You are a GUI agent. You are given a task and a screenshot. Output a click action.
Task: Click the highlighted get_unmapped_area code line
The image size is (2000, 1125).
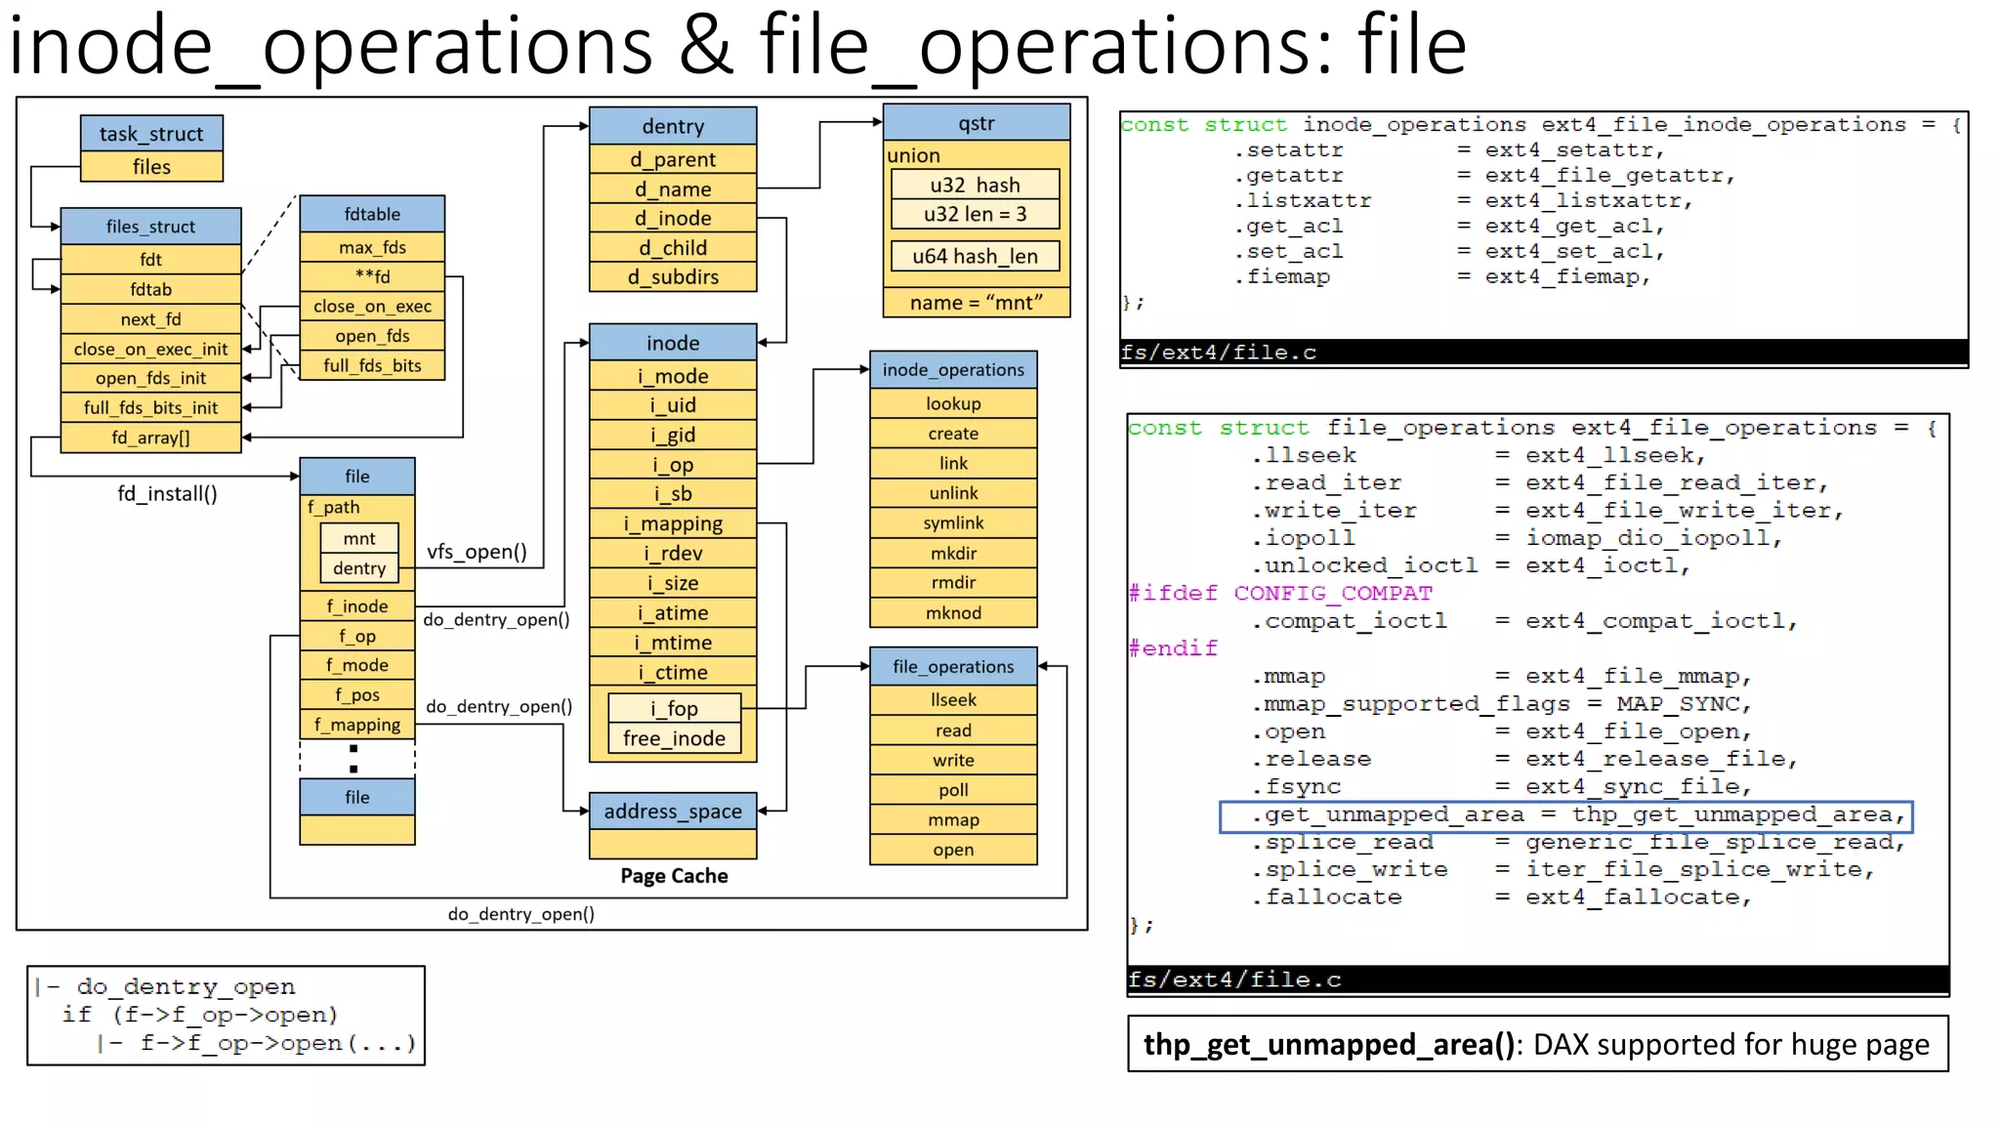(x=1565, y=815)
